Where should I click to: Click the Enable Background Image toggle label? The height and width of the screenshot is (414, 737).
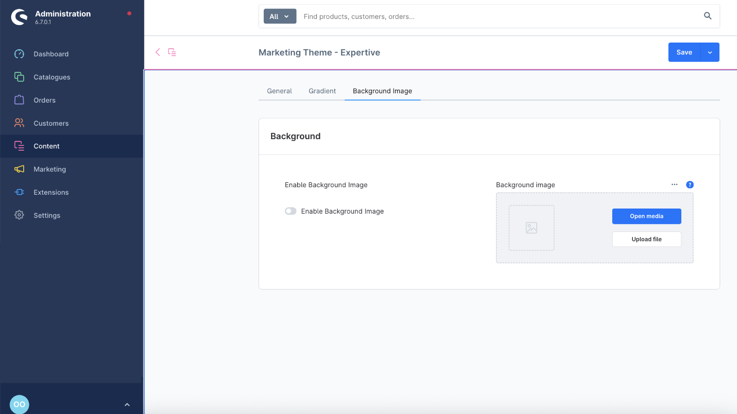coord(342,211)
